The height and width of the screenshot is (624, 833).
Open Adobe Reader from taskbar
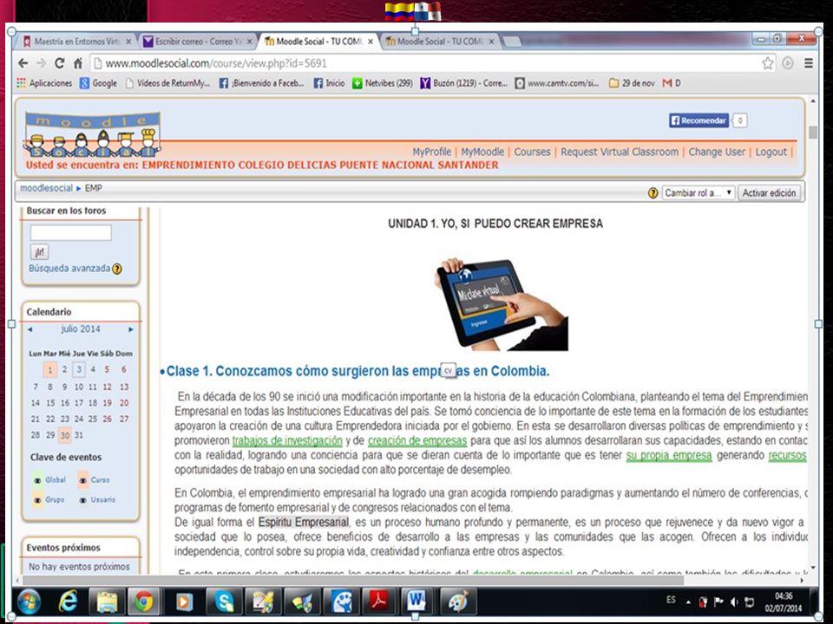378,601
